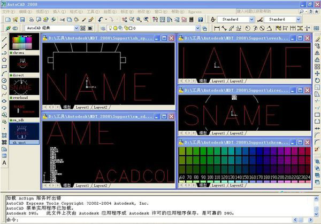
Task: Switch to Layout1 tab in sh_sp window
Action: (x=82, y=107)
